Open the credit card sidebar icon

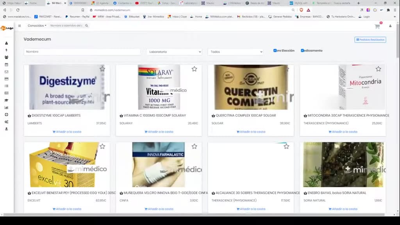6,79
